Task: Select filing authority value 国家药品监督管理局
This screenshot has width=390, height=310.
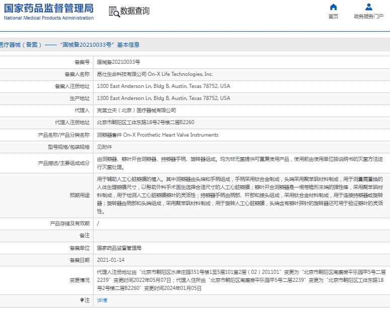Action: 119,248
